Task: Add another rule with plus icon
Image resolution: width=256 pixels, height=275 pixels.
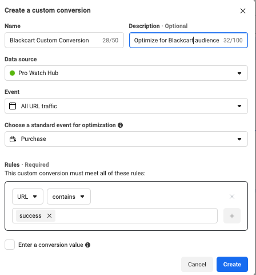Action: (x=232, y=216)
